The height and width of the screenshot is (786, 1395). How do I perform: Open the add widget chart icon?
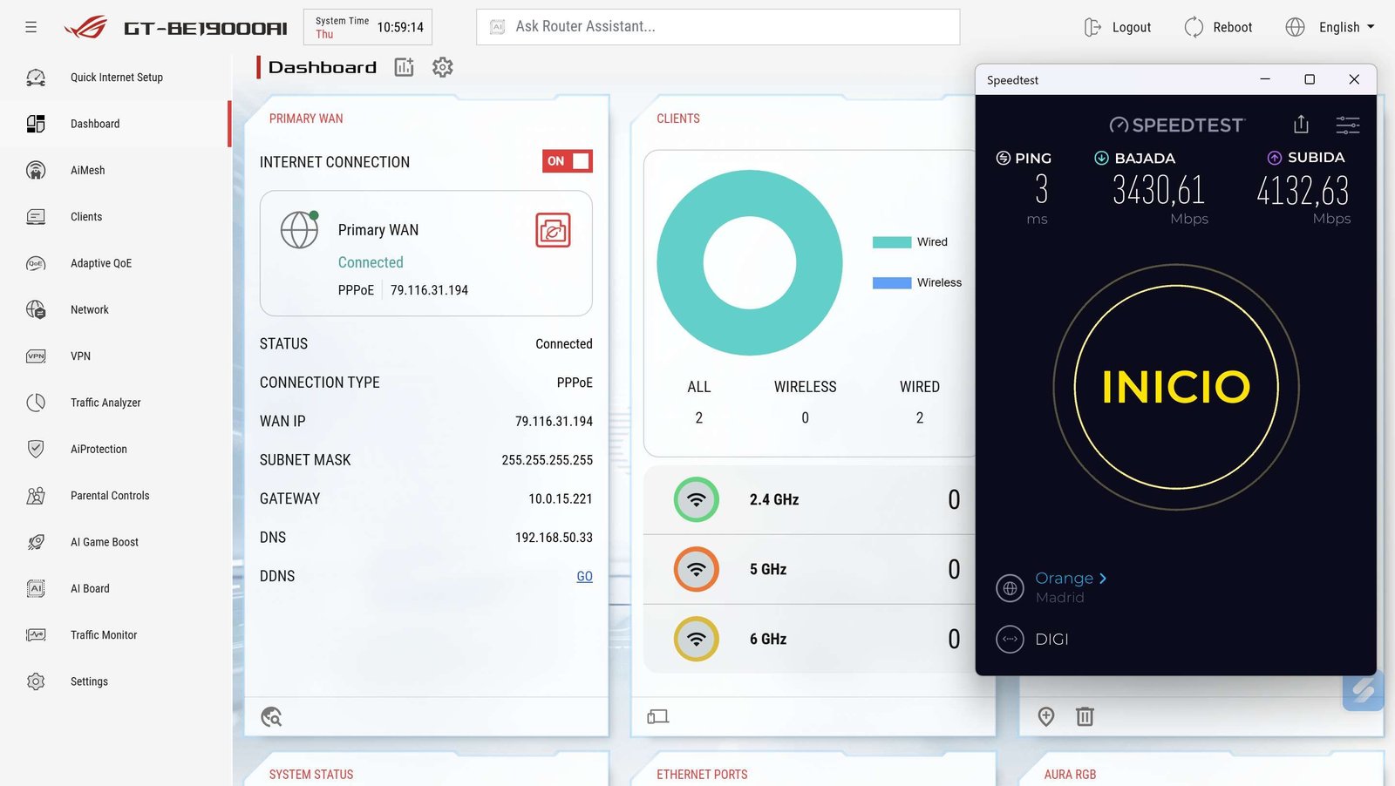tap(403, 67)
